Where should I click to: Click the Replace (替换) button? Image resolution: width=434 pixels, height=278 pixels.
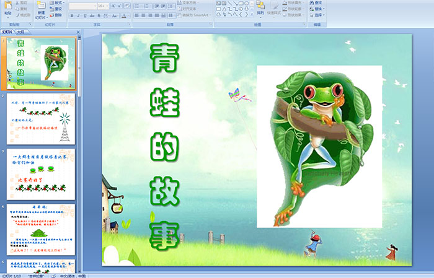pos(317,9)
